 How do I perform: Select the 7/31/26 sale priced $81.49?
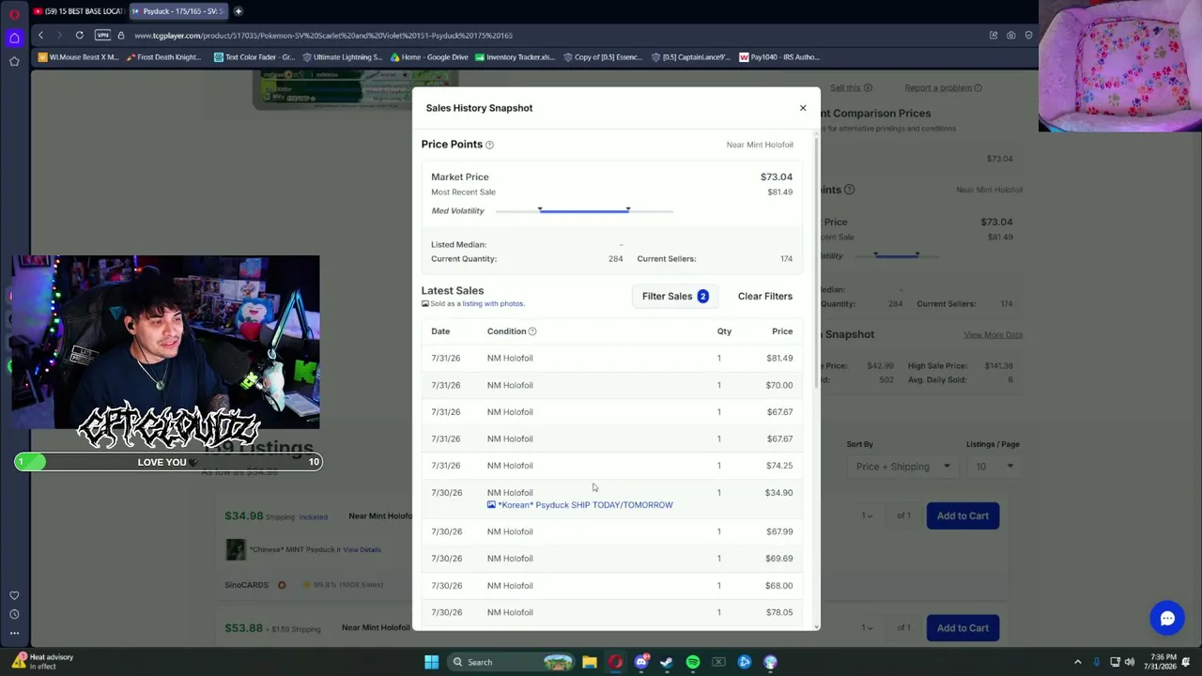click(612, 358)
